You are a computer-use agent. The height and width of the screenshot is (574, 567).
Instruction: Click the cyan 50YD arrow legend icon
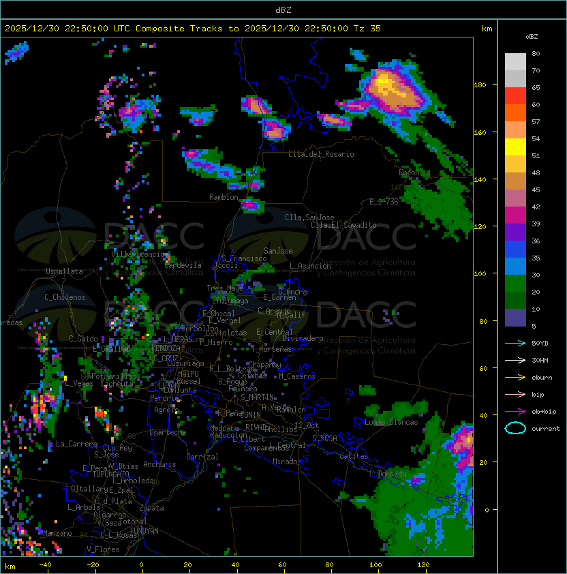pos(515,344)
